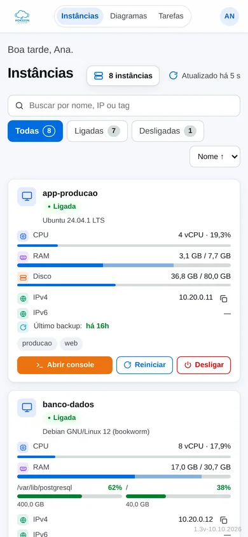Click the 8 vCPU · 17,9% value
Image resolution: width=248 pixels, height=537 pixels.
(205, 447)
